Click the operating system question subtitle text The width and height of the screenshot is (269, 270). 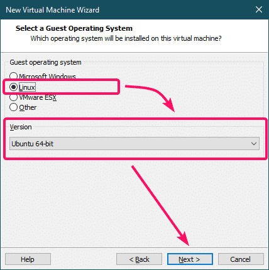tap(126, 38)
